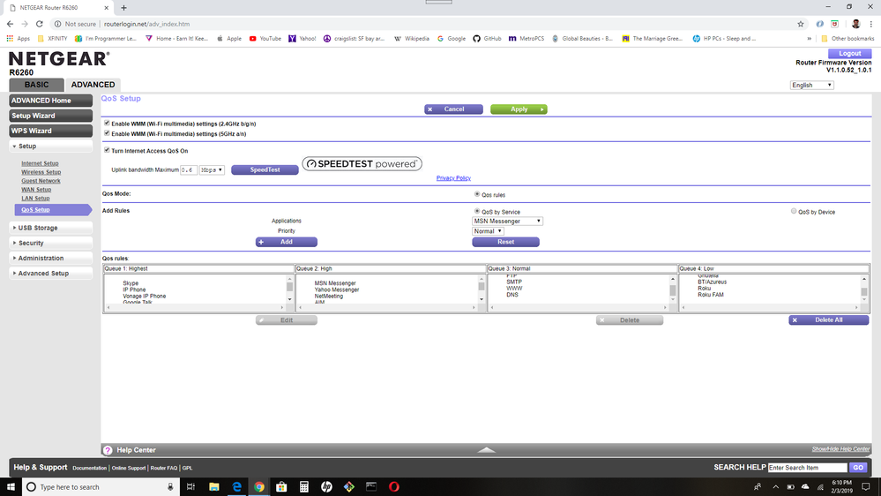Screen dimensions: 881x496
Task: Click the Help Center question mark icon
Action: pos(108,450)
